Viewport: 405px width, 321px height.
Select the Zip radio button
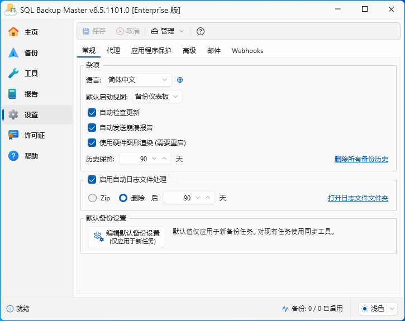pos(93,198)
